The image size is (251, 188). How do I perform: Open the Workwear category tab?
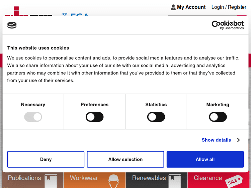coord(84,178)
